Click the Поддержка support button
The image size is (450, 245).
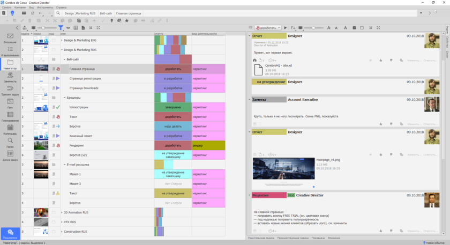(x=10, y=233)
